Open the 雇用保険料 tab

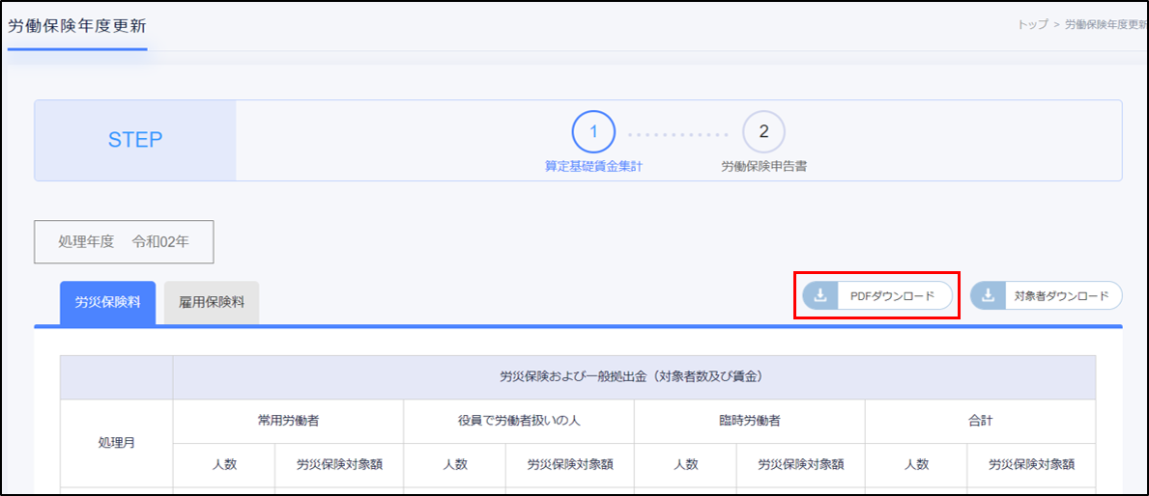212,302
